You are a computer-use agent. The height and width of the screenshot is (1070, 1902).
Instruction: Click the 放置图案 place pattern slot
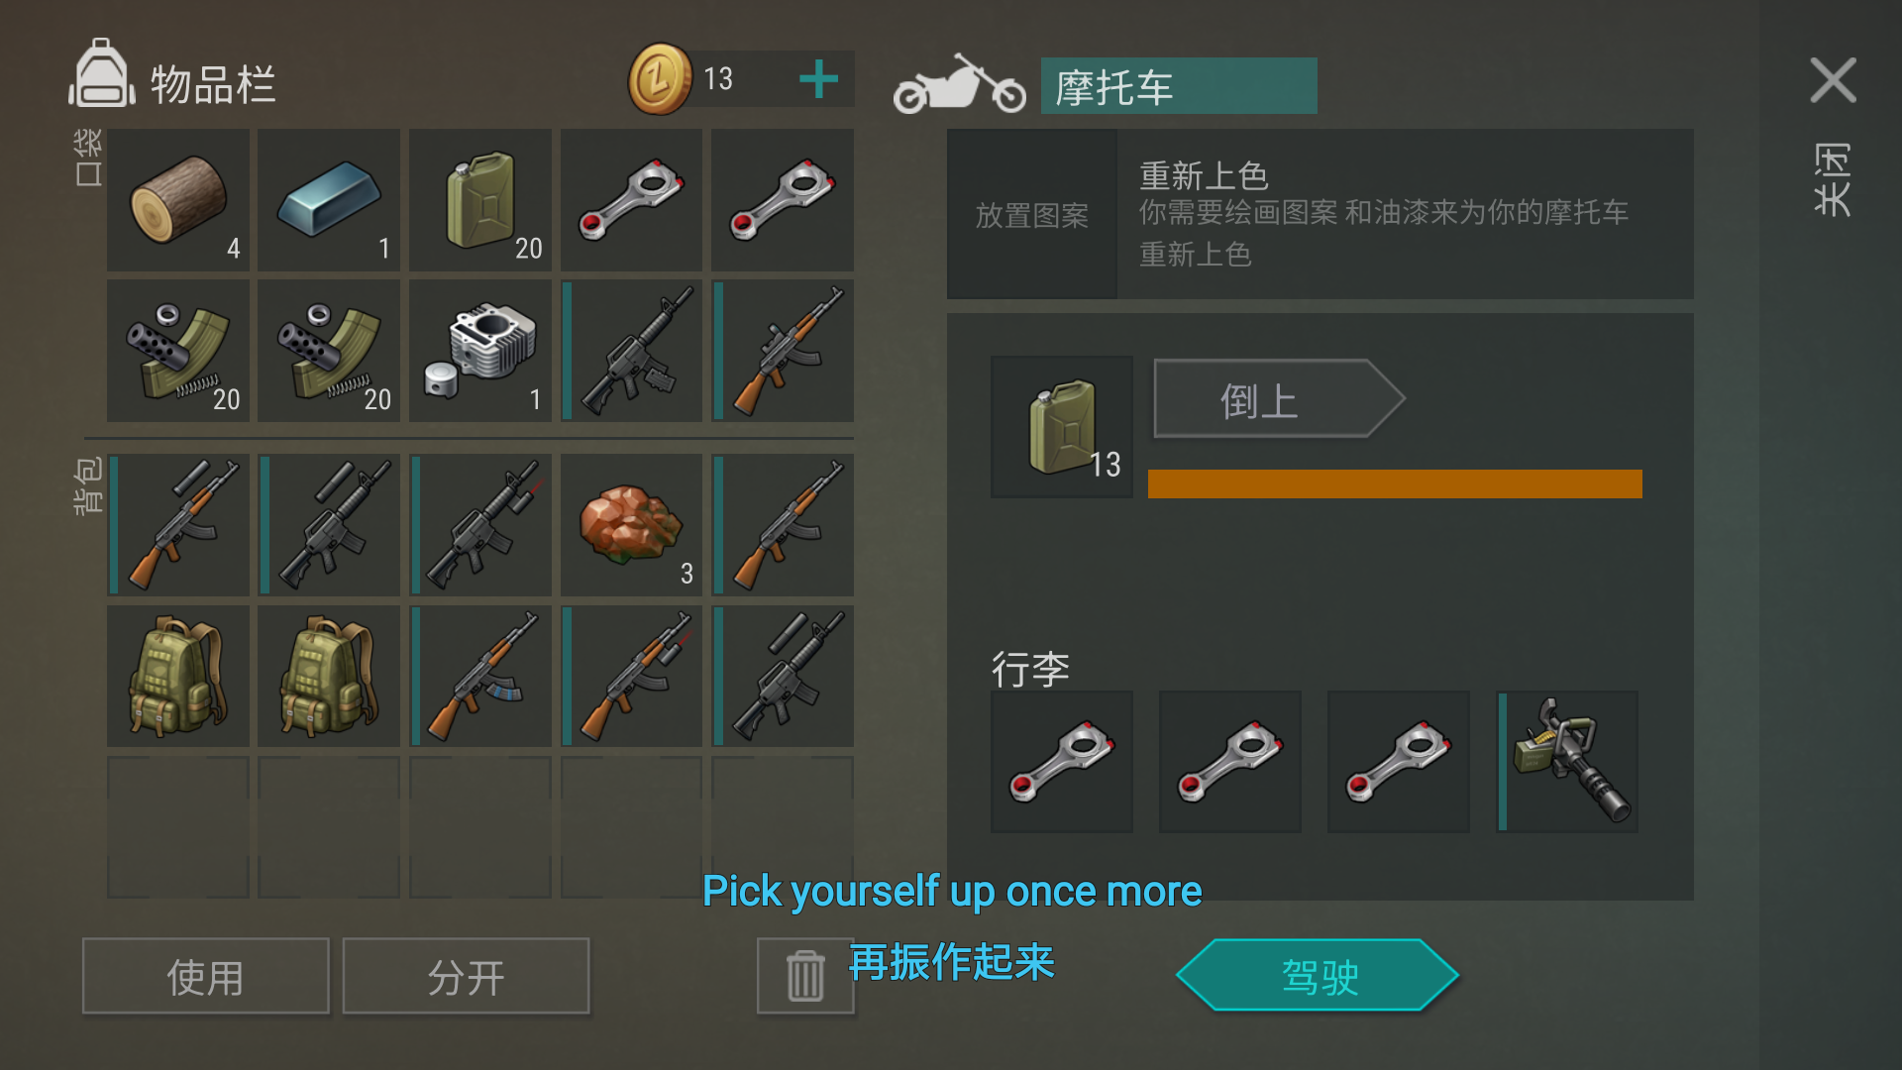1032,214
